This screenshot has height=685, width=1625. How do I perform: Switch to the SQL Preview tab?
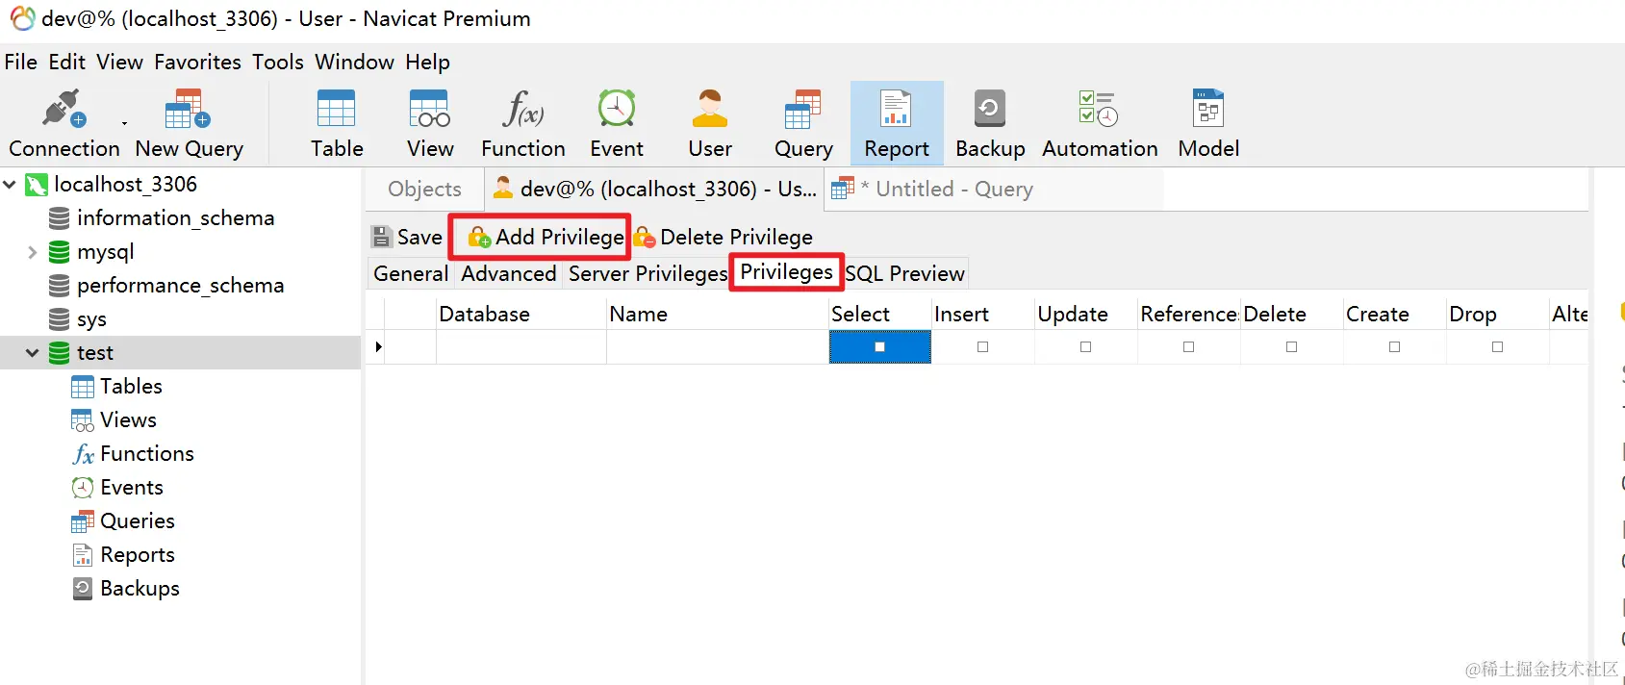[904, 273]
